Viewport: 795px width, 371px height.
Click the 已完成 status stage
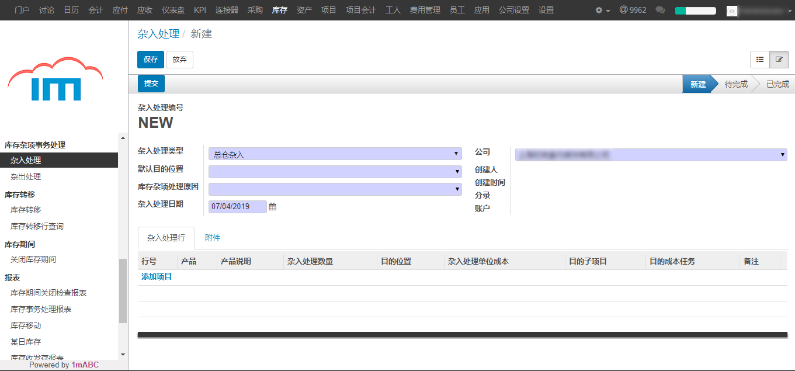point(777,84)
